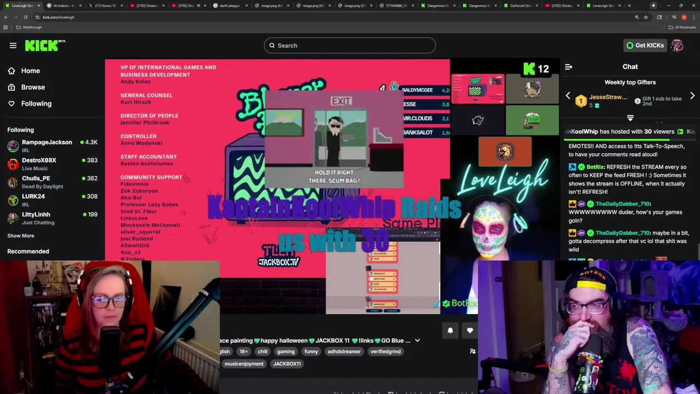Open the Following page link
The image size is (700, 394).
pyautogui.click(x=36, y=103)
